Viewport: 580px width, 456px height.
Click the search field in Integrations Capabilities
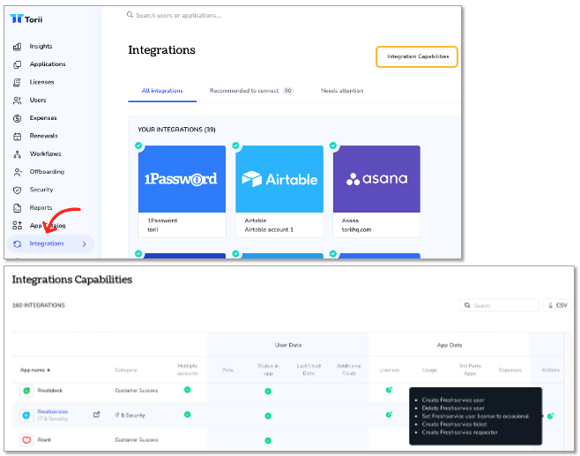(500, 305)
